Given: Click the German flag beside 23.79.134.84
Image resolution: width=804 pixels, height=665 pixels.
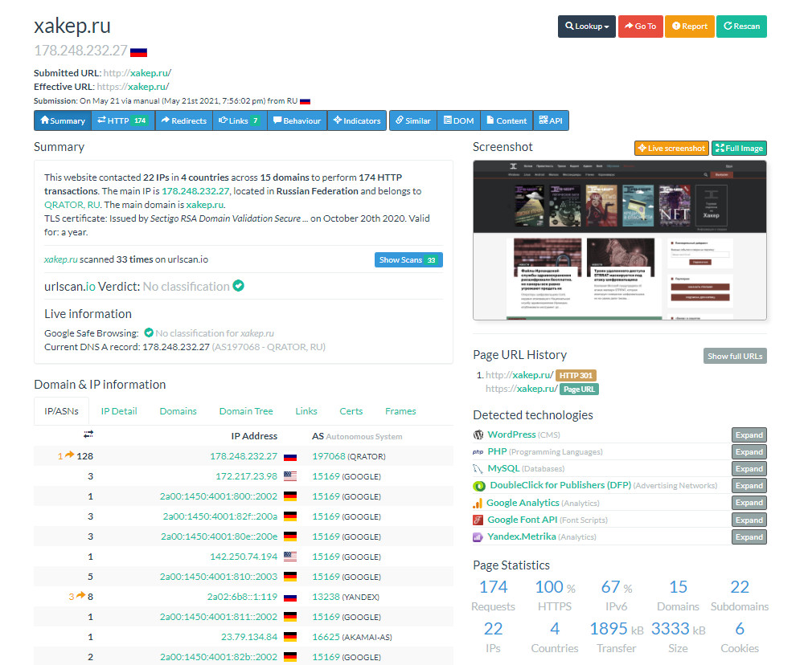Looking at the screenshot, I should tap(290, 637).
